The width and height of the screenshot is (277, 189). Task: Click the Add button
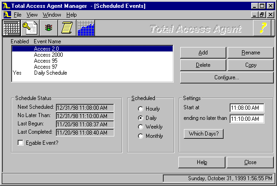point(203,53)
